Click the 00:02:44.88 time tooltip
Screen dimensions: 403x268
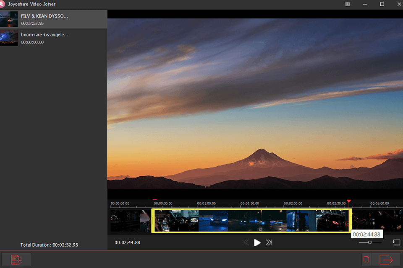tap(367, 234)
